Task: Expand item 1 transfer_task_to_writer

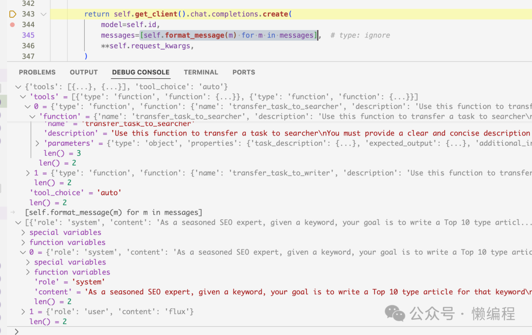Action: click(28, 173)
